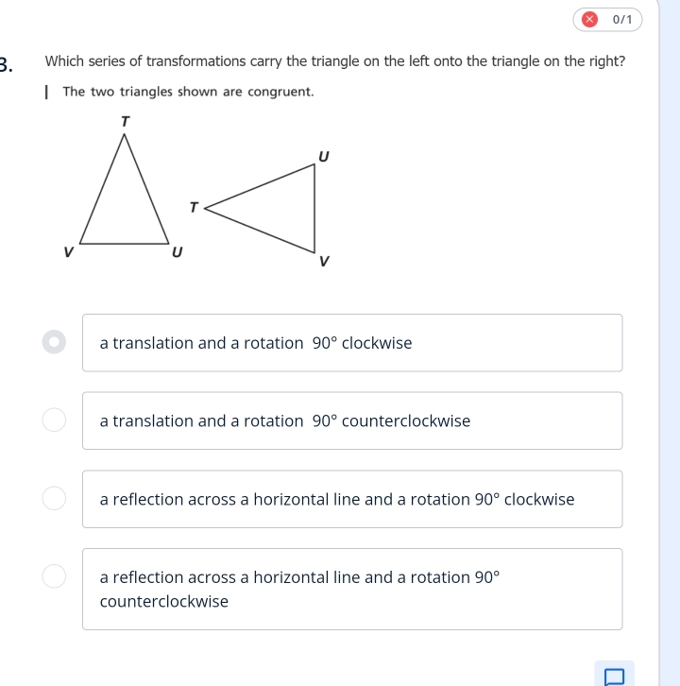Image resolution: width=680 pixels, height=686 pixels.
Task: Click the V vertex label below the right triangle
Action: (x=324, y=261)
